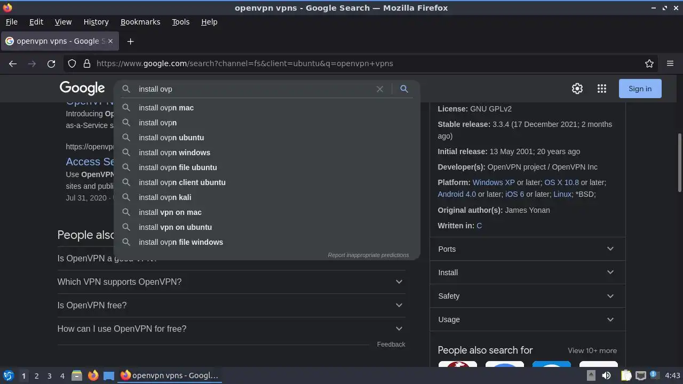
Task: Choose suggestion "install ovpn windows"
Action: (267, 153)
